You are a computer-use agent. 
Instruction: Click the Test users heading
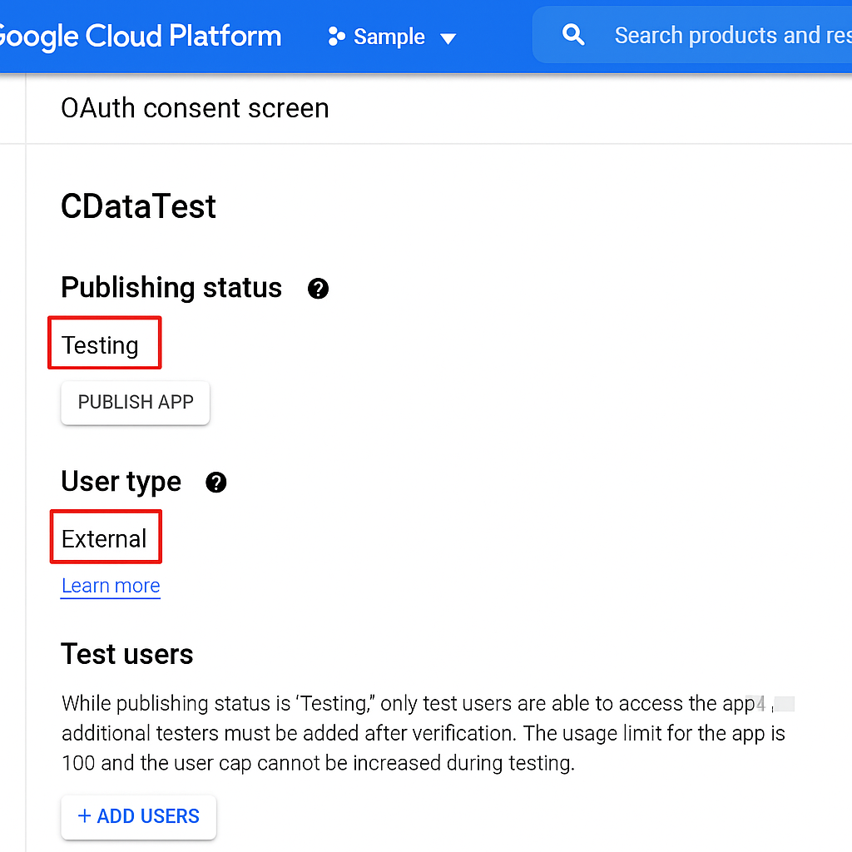pos(126,655)
